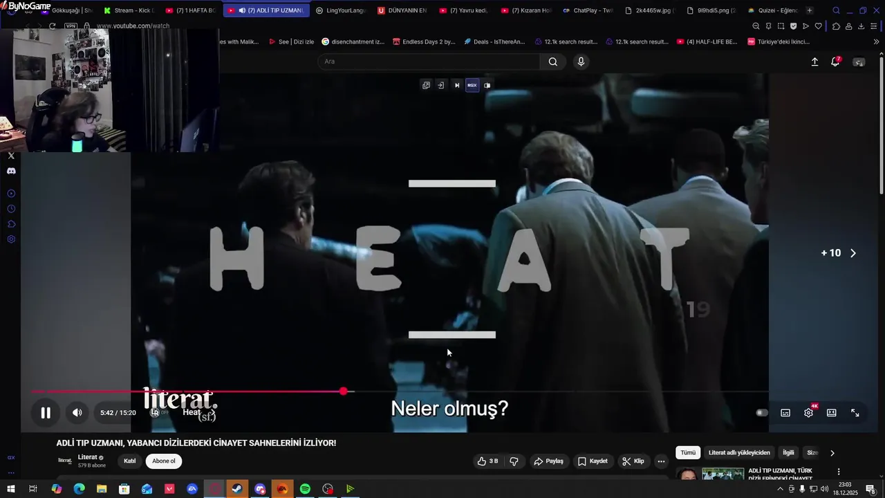
Task: Click the pop-out icon above the video
Action: click(x=426, y=86)
